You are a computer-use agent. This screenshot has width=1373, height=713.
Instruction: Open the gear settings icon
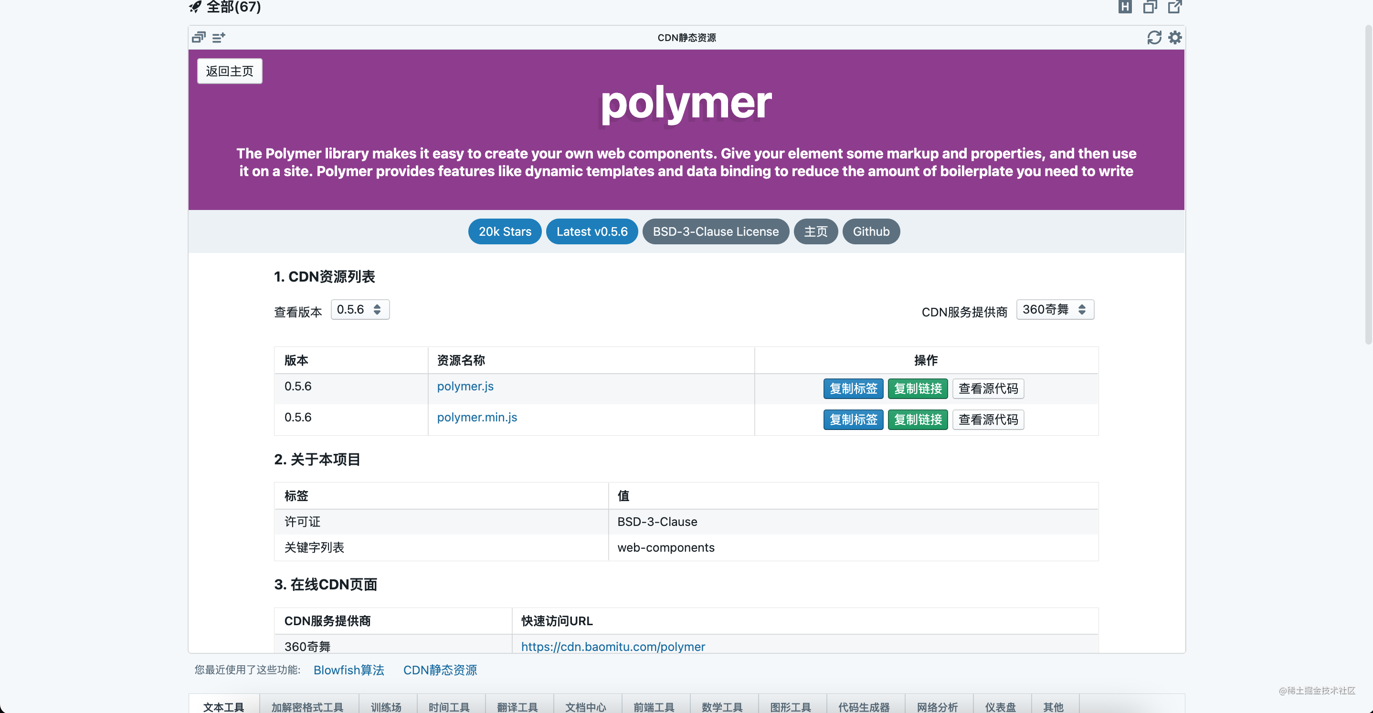(x=1175, y=37)
